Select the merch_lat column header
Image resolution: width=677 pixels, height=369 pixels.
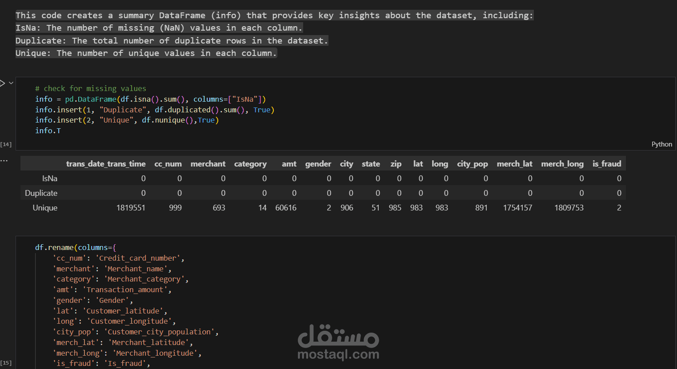[514, 164]
